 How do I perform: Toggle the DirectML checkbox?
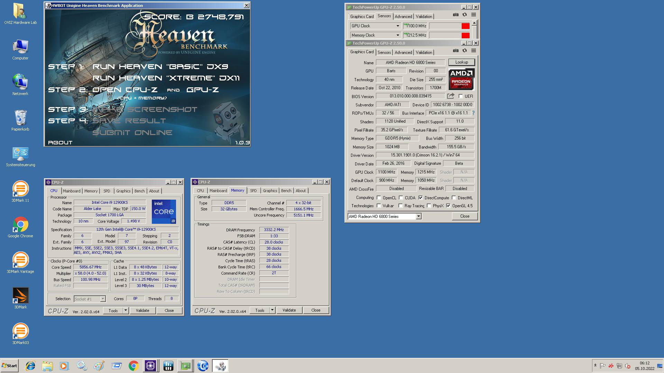point(454,198)
